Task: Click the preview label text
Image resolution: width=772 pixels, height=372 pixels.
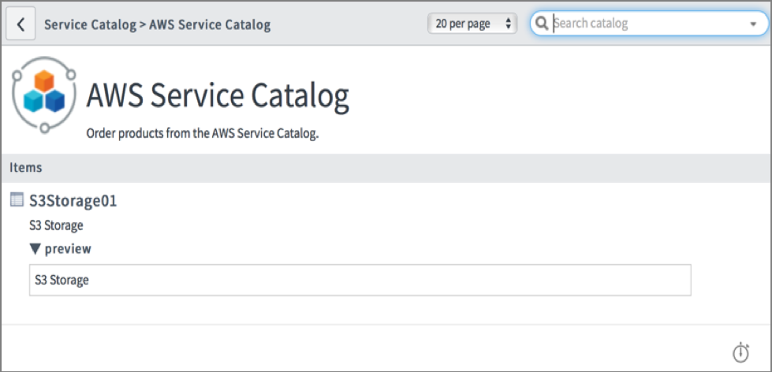Action: (68, 249)
